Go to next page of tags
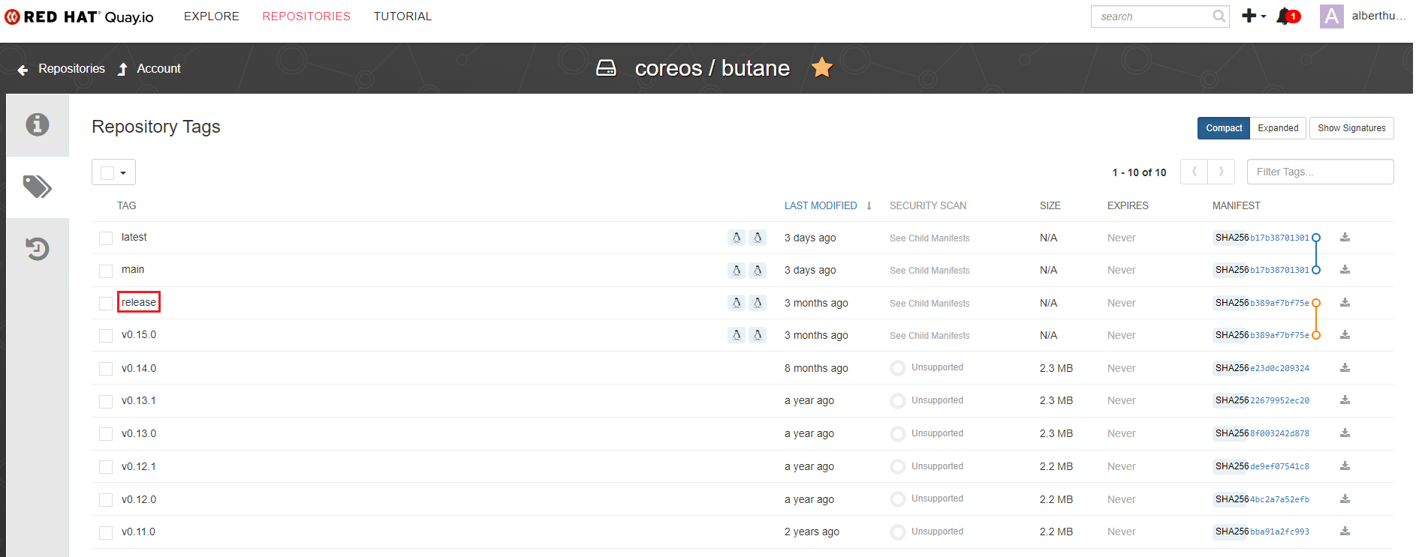 click(x=1221, y=172)
